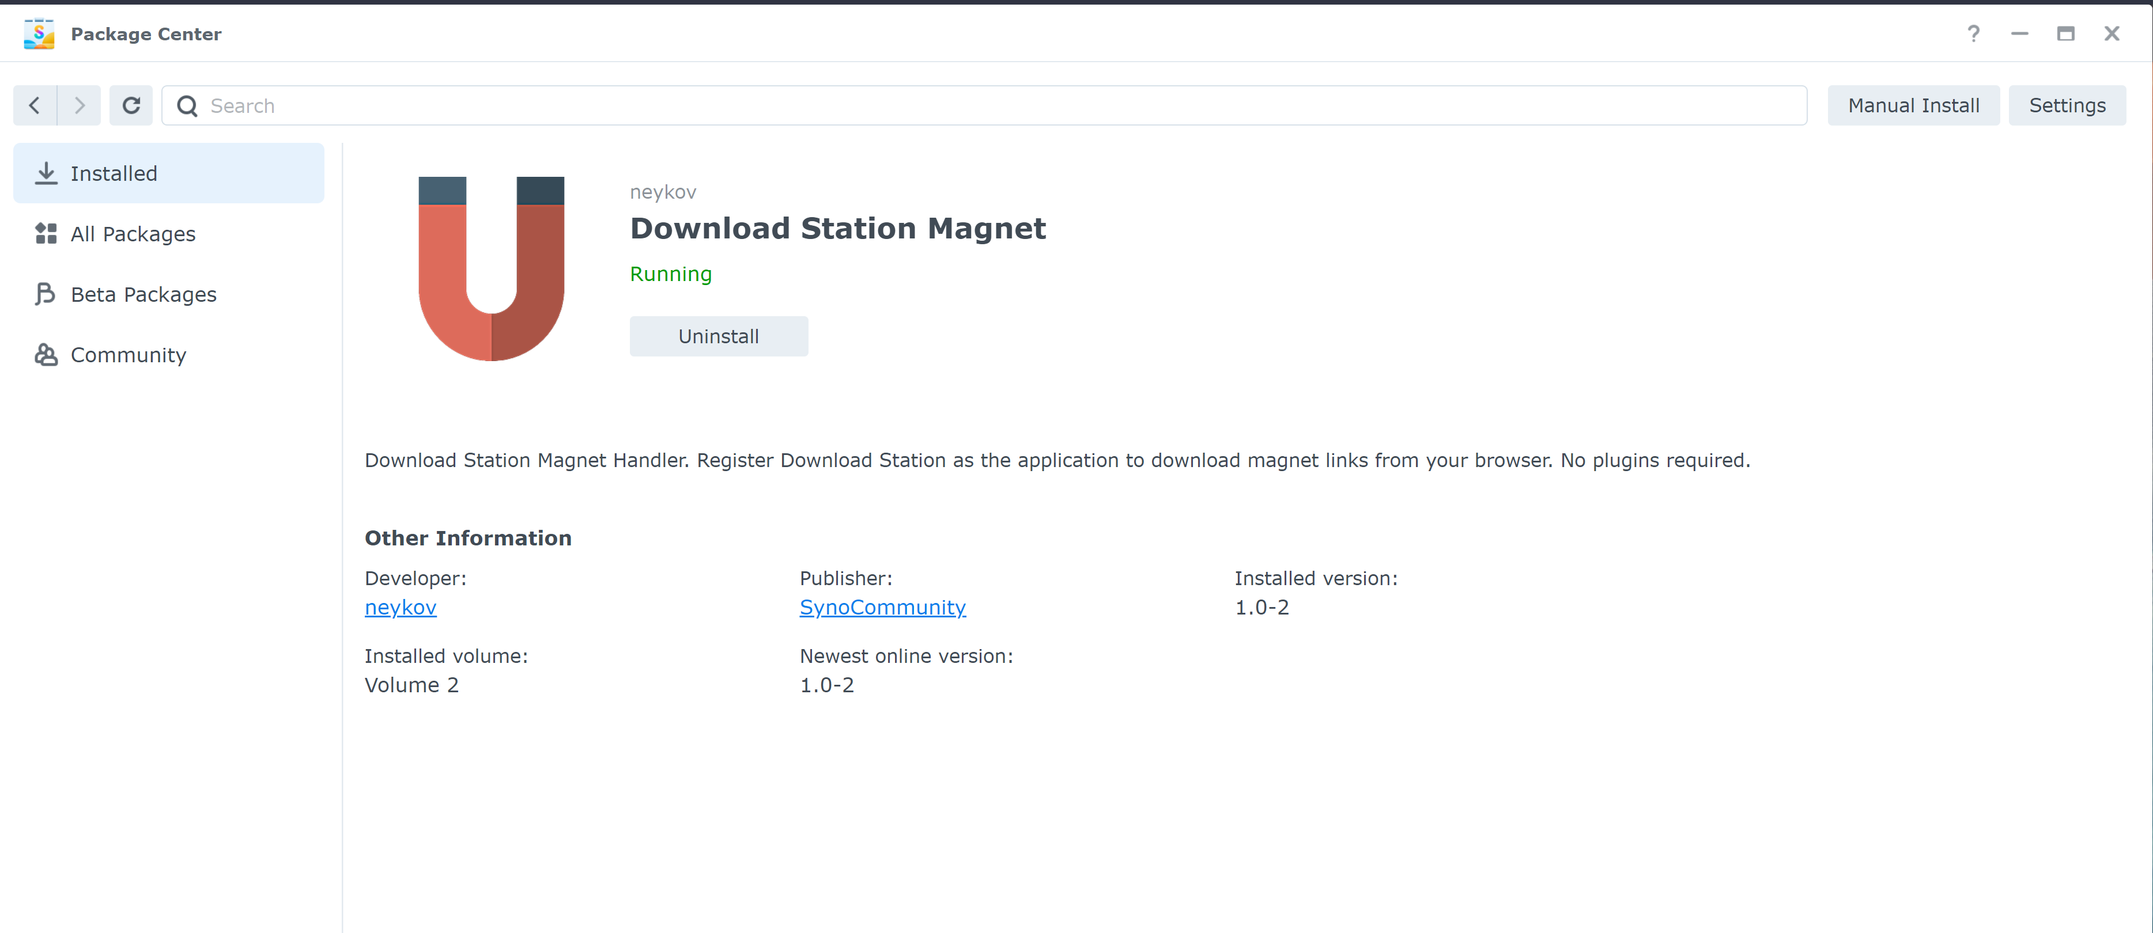Click the Package Center logo icon
2153x933 pixels.
(39, 33)
